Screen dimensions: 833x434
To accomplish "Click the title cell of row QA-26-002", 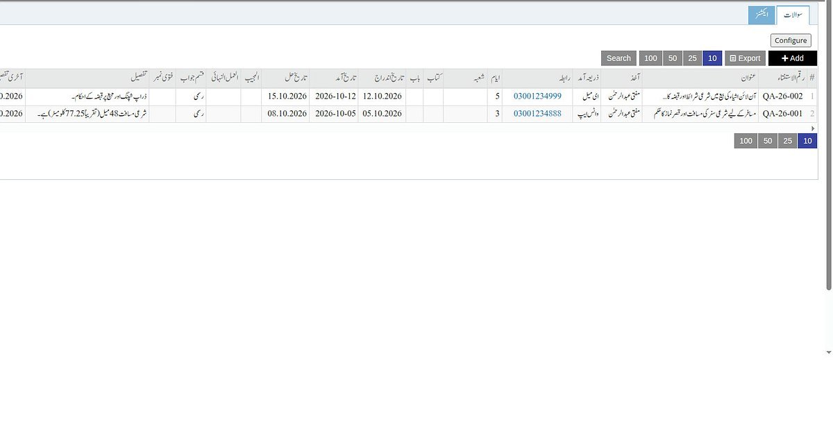I will click(700, 97).
